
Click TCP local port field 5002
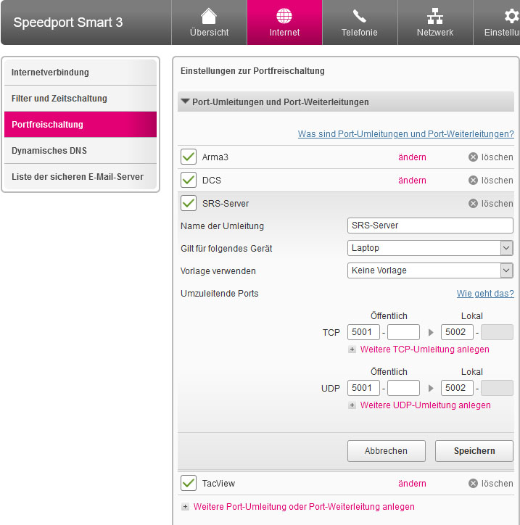457,332
